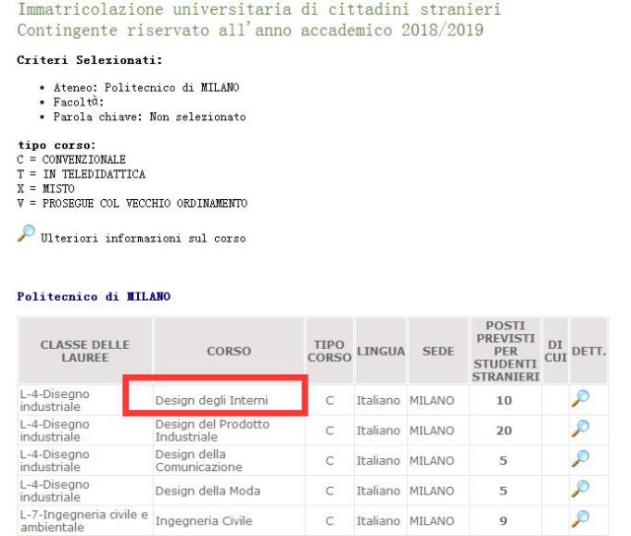Click the Italiano cell in Design della Moda row

(379, 491)
